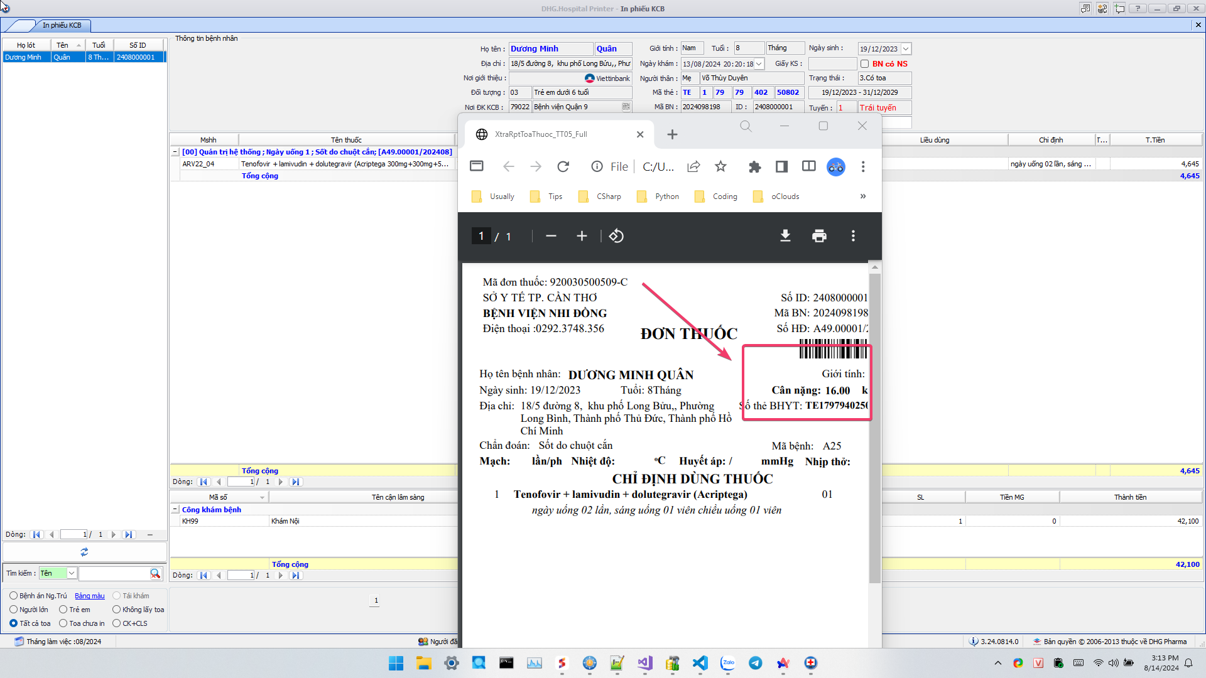Click the PDF vertical scrollbar

(x=874, y=427)
